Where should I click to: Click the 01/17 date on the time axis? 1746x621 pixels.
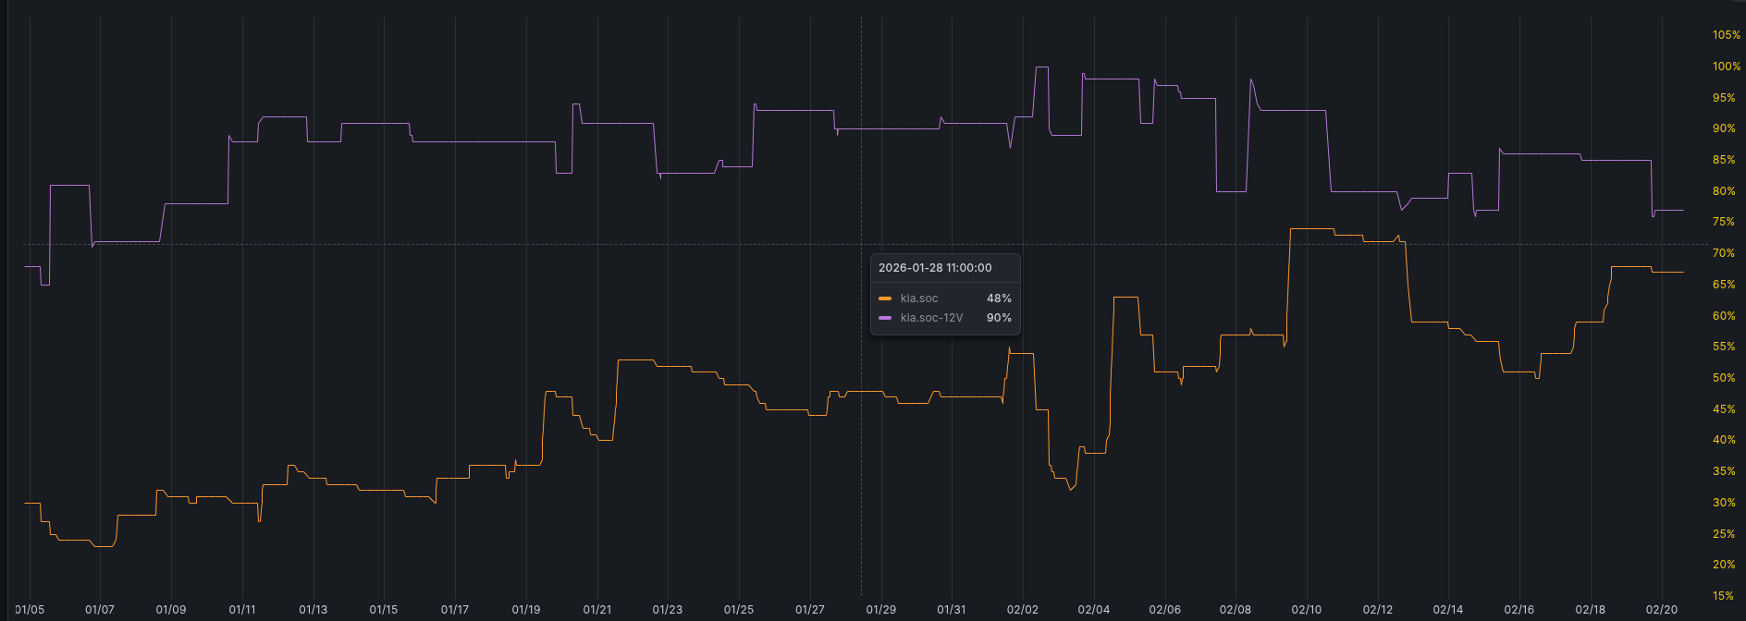455,610
